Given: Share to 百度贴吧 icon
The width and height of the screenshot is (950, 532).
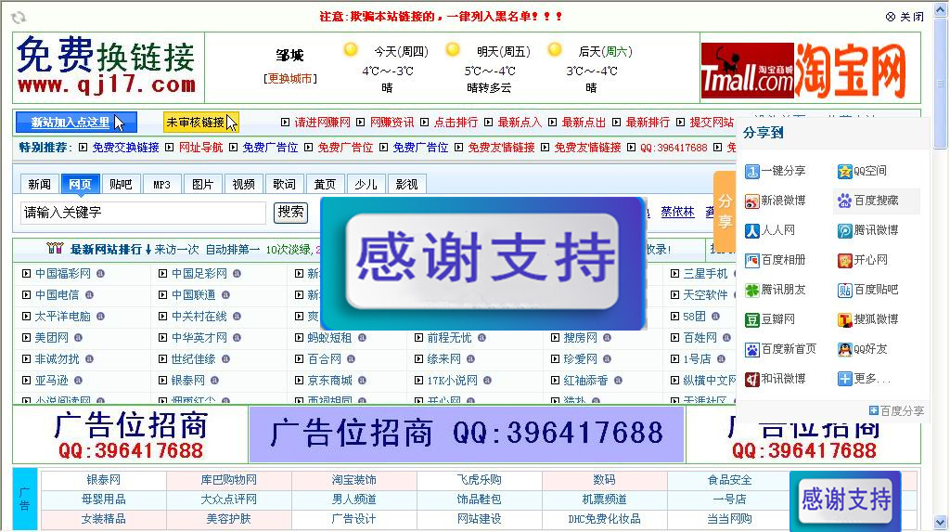Looking at the screenshot, I should click(844, 291).
